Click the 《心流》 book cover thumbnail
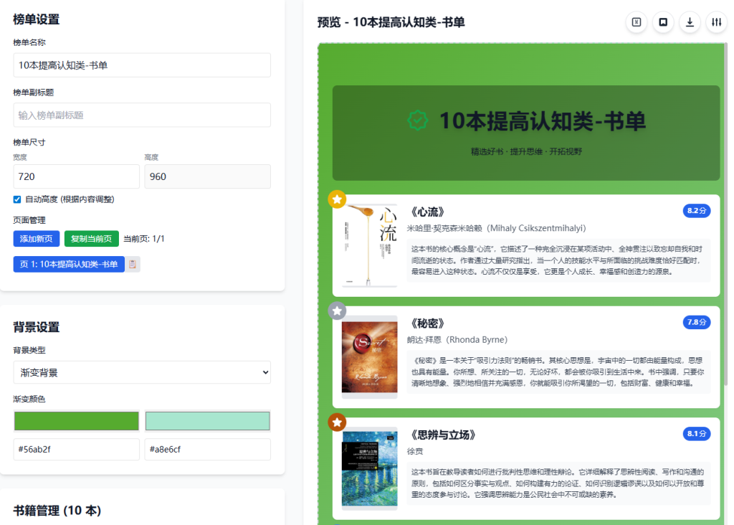This screenshot has width=734, height=525. (369, 245)
